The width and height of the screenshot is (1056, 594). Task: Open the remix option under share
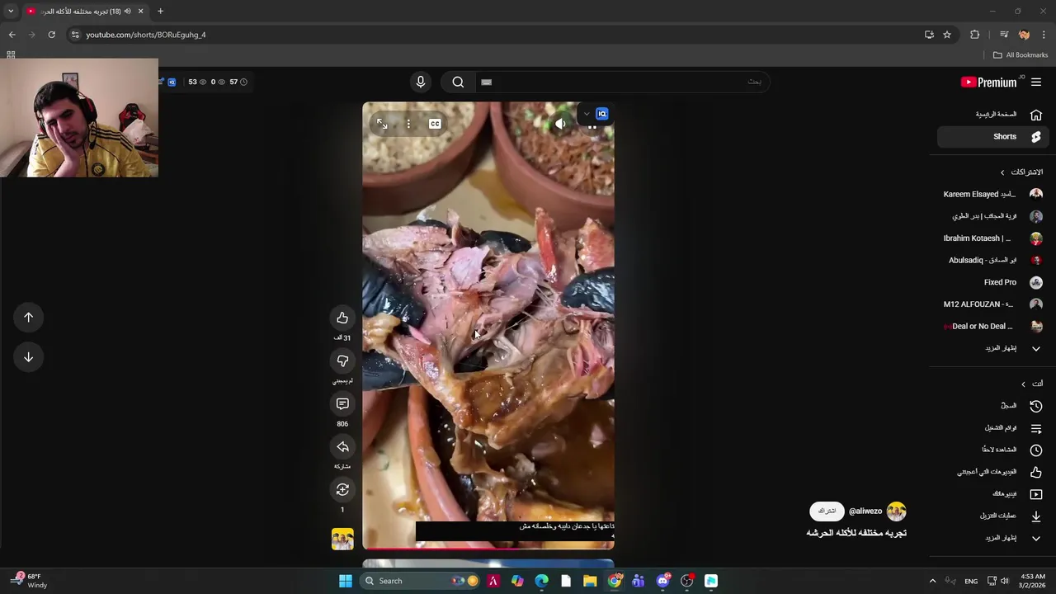tap(342, 489)
